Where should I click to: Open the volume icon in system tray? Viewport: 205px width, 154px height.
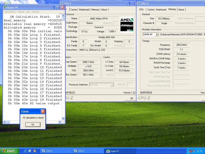193,151
